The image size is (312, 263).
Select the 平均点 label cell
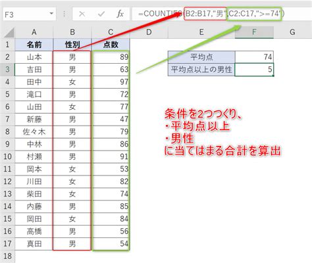coord(201,57)
